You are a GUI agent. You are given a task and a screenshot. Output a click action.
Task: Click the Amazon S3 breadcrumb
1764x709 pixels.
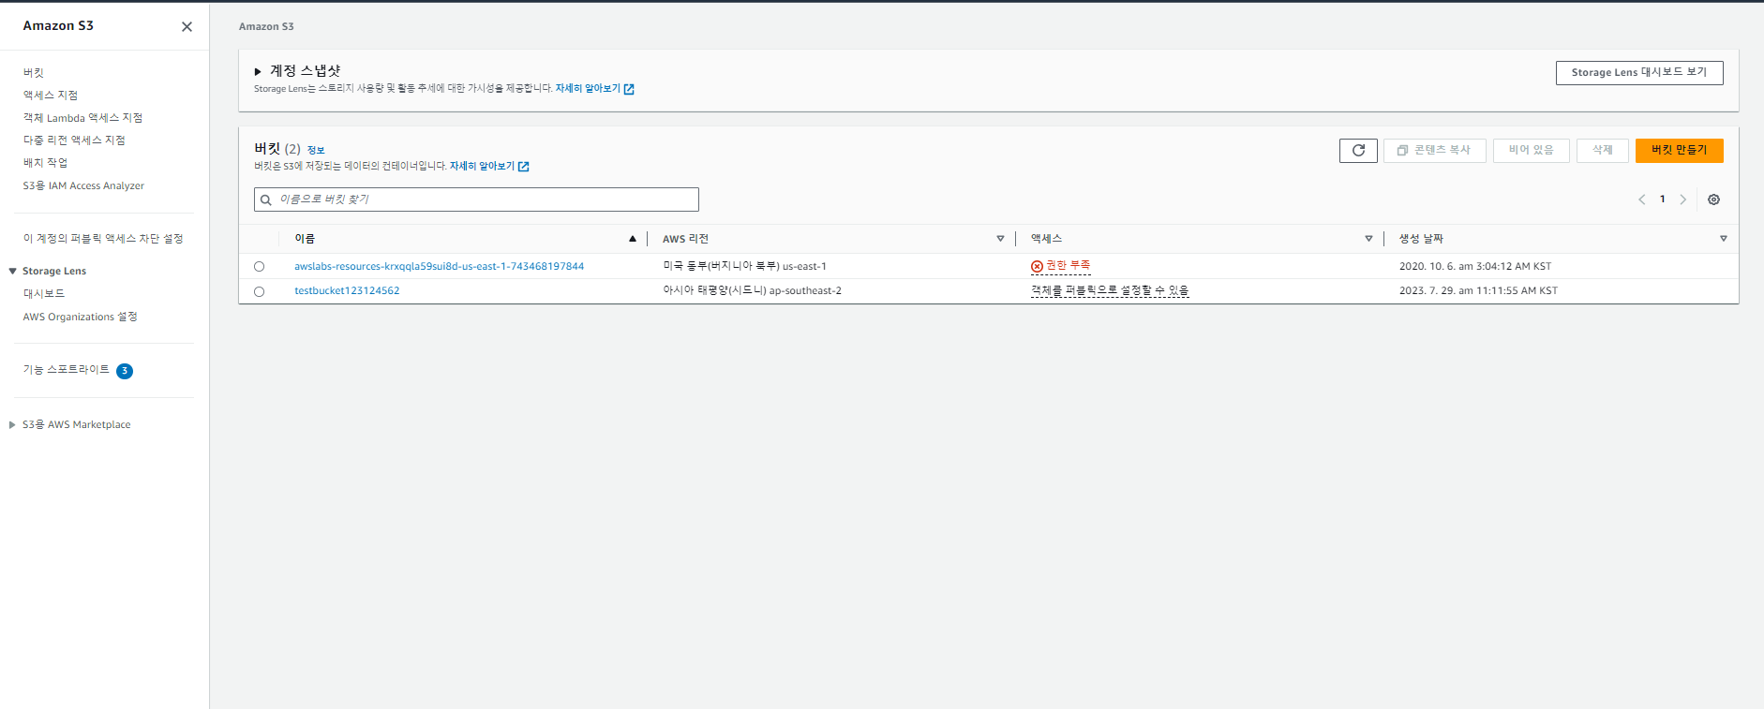(266, 27)
